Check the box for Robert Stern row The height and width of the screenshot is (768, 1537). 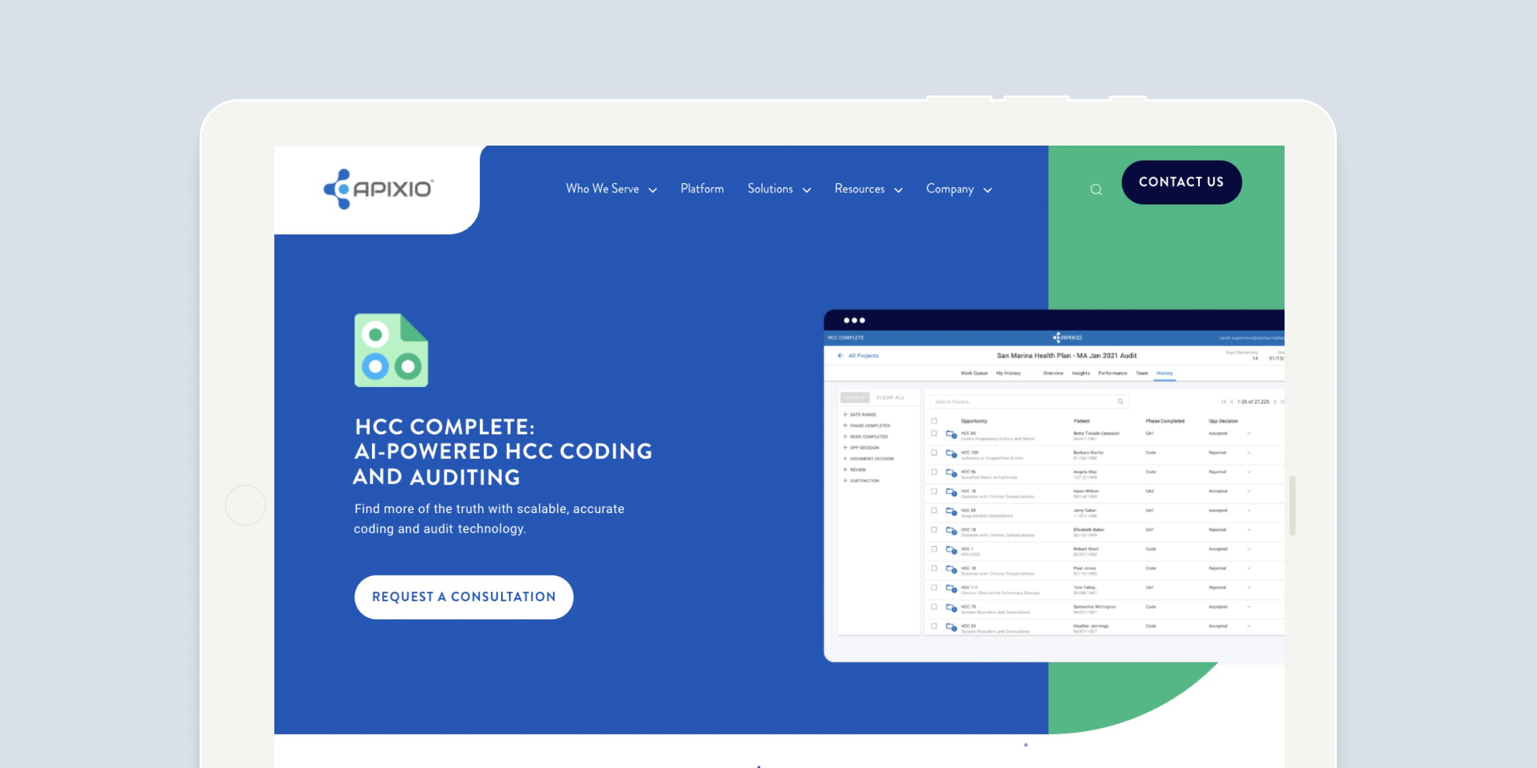tap(934, 549)
